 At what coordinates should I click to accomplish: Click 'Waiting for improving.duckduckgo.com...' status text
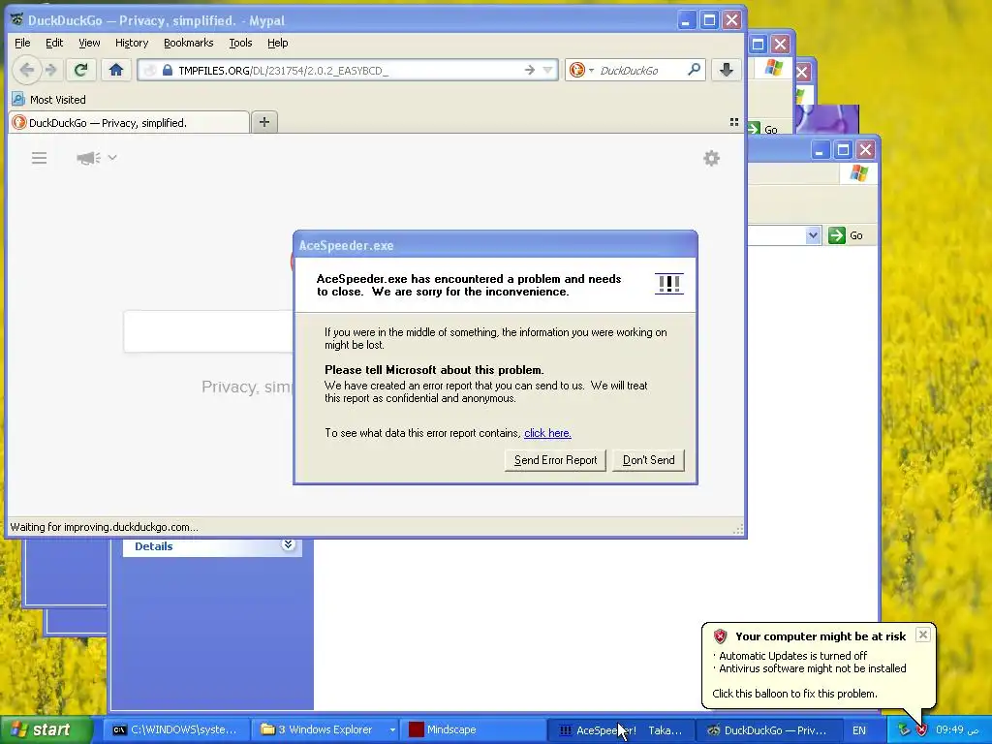[105, 527]
